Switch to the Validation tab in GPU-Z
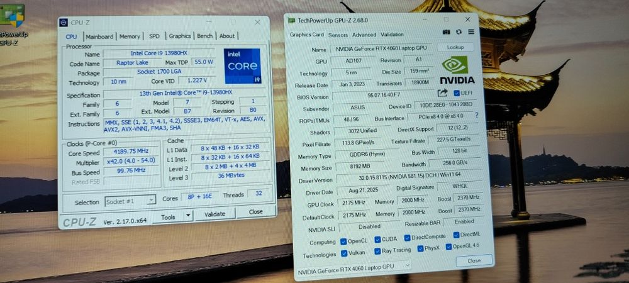 (392, 35)
